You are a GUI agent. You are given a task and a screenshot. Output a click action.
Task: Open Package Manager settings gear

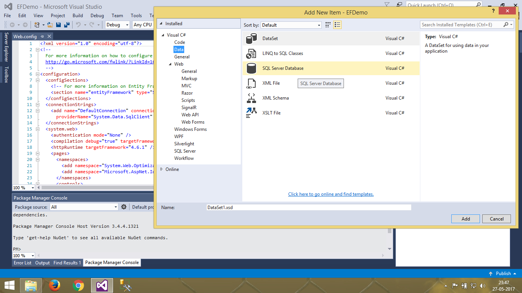124,207
